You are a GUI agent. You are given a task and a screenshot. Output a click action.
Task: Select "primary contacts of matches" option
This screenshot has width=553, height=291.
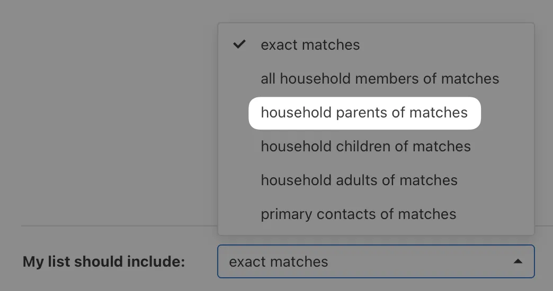pyautogui.click(x=358, y=214)
